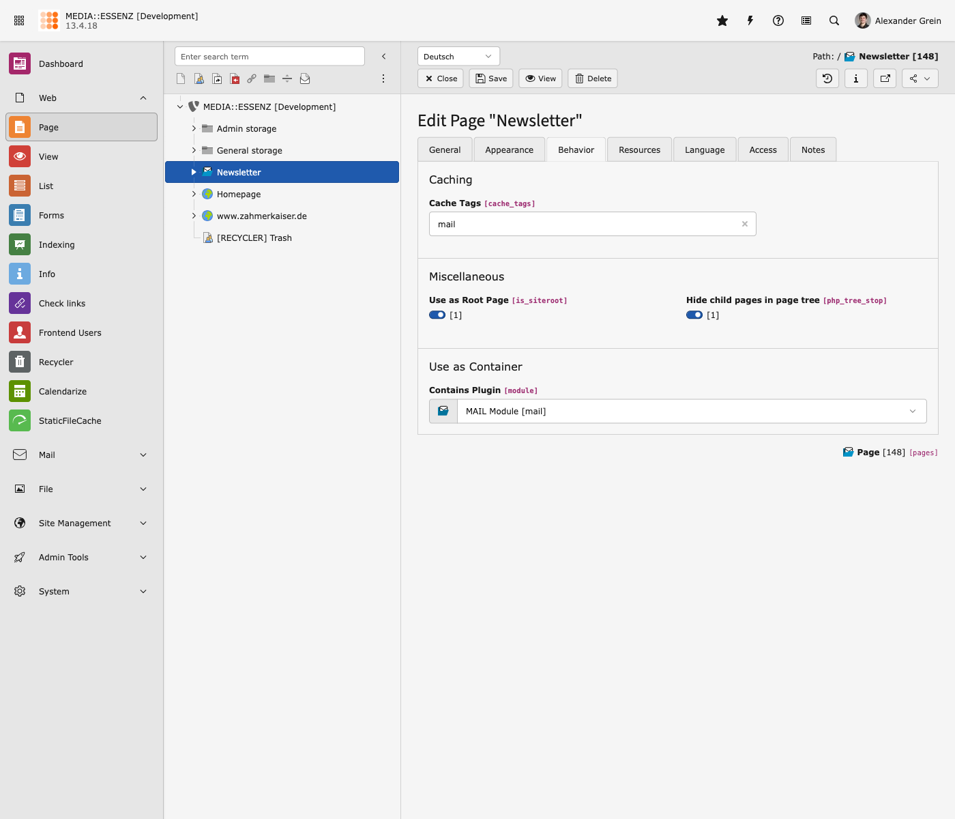Click the Save button
Image resolution: width=955 pixels, height=819 pixels.
[x=491, y=78]
